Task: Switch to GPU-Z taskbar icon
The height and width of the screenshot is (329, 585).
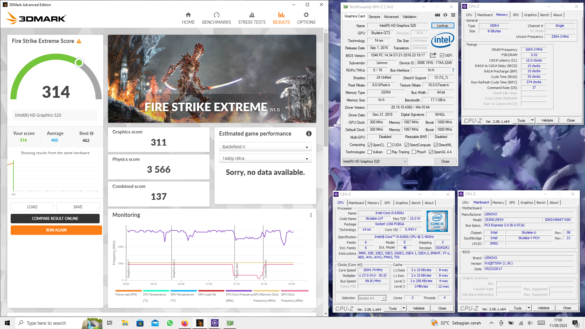Action: point(230,323)
